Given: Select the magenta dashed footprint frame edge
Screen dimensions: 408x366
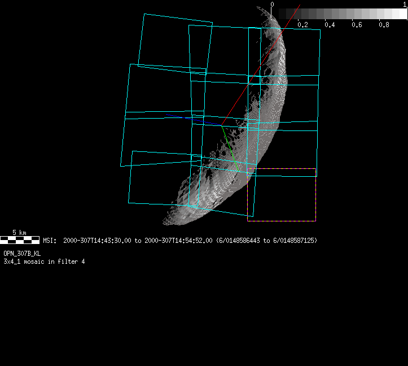Looking at the screenshot, I should pos(282,168).
